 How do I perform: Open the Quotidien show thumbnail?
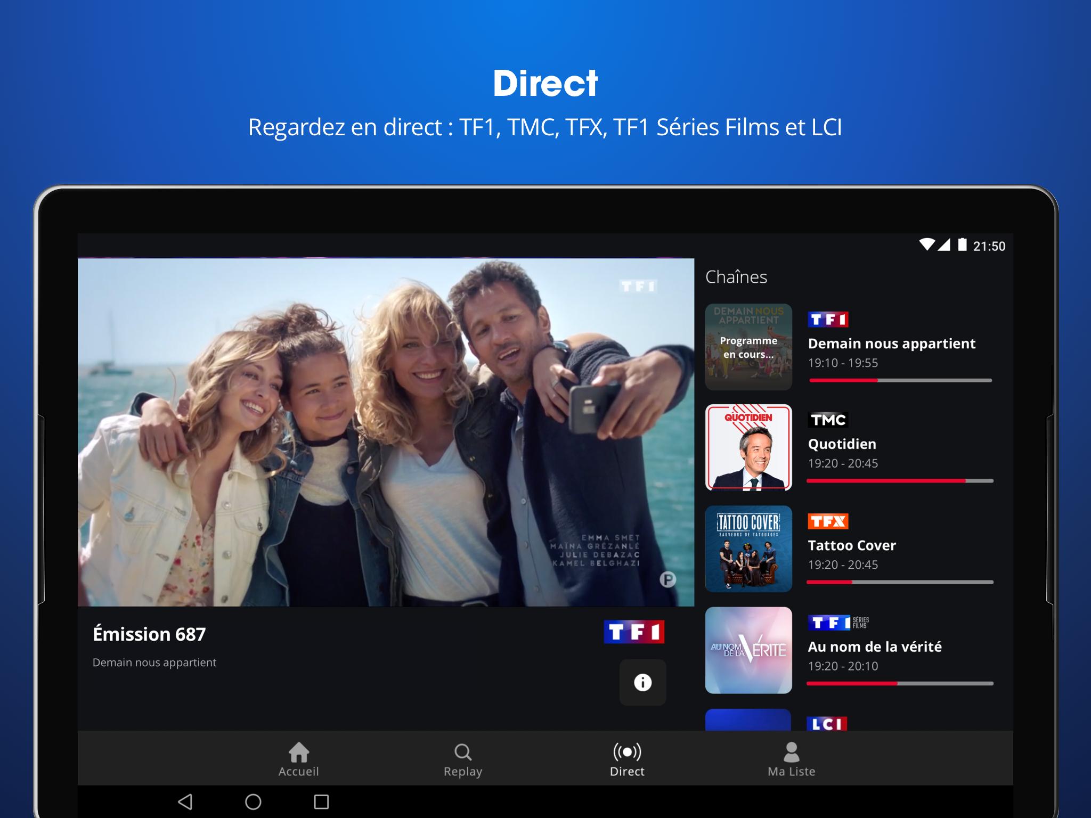pos(748,447)
